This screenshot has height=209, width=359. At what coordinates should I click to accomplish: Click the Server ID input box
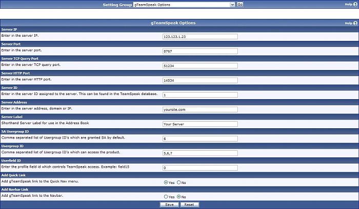point(200,95)
